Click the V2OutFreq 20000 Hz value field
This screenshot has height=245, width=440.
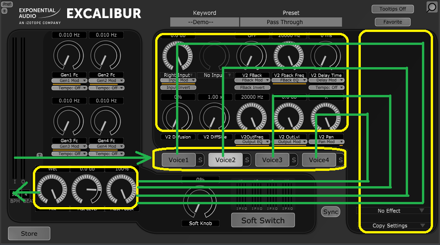click(x=252, y=97)
